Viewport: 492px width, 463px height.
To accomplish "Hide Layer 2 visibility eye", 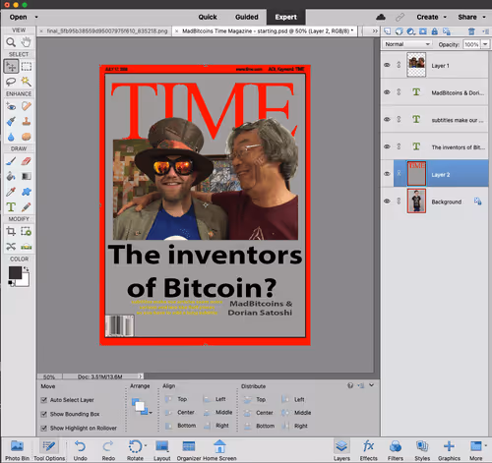I will (x=387, y=174).
